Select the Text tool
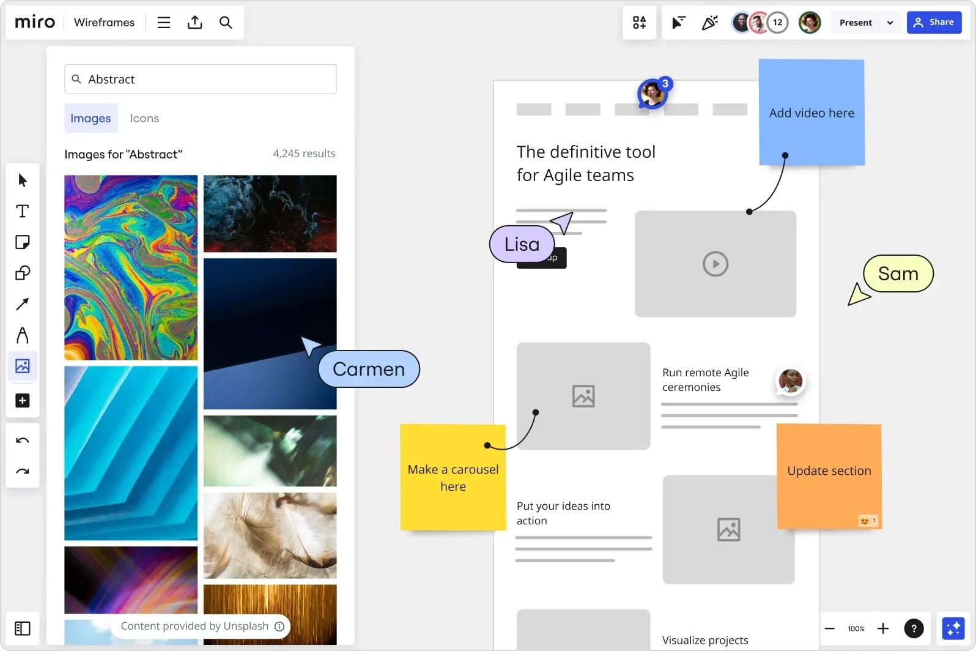The height and width of the screenshot is (651, 976). click(23, 212)
